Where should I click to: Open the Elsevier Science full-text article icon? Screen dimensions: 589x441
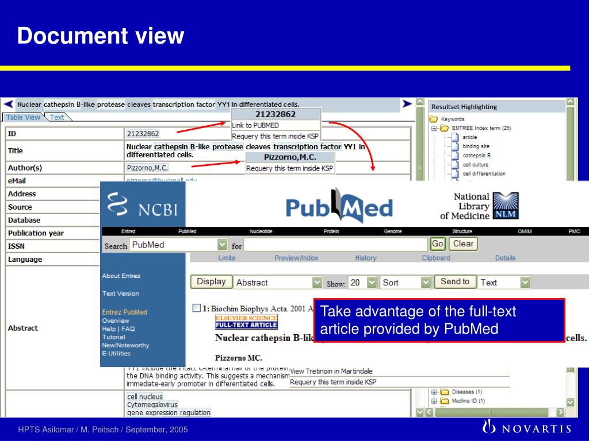tap(246, 322)
